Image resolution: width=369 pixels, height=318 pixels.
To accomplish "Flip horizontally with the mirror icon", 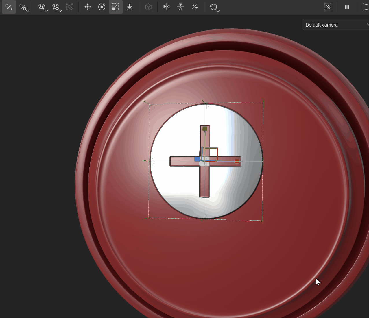I will [167, 7].
